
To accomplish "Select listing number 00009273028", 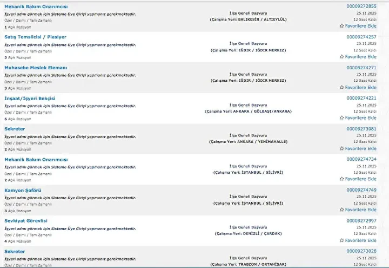I will pos(361,251).
